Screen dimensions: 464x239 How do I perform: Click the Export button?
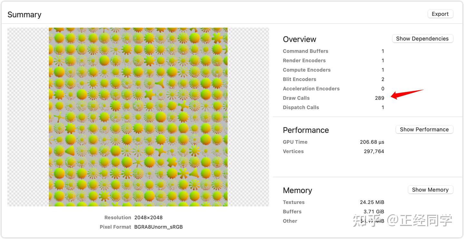440,14
